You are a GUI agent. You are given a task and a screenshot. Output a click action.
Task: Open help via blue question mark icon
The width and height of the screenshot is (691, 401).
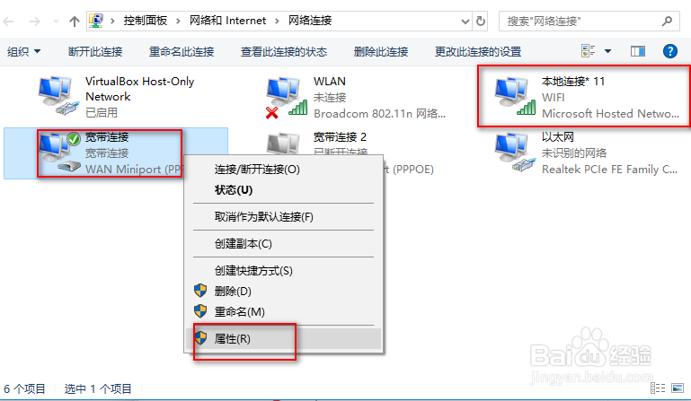point(669,51)
